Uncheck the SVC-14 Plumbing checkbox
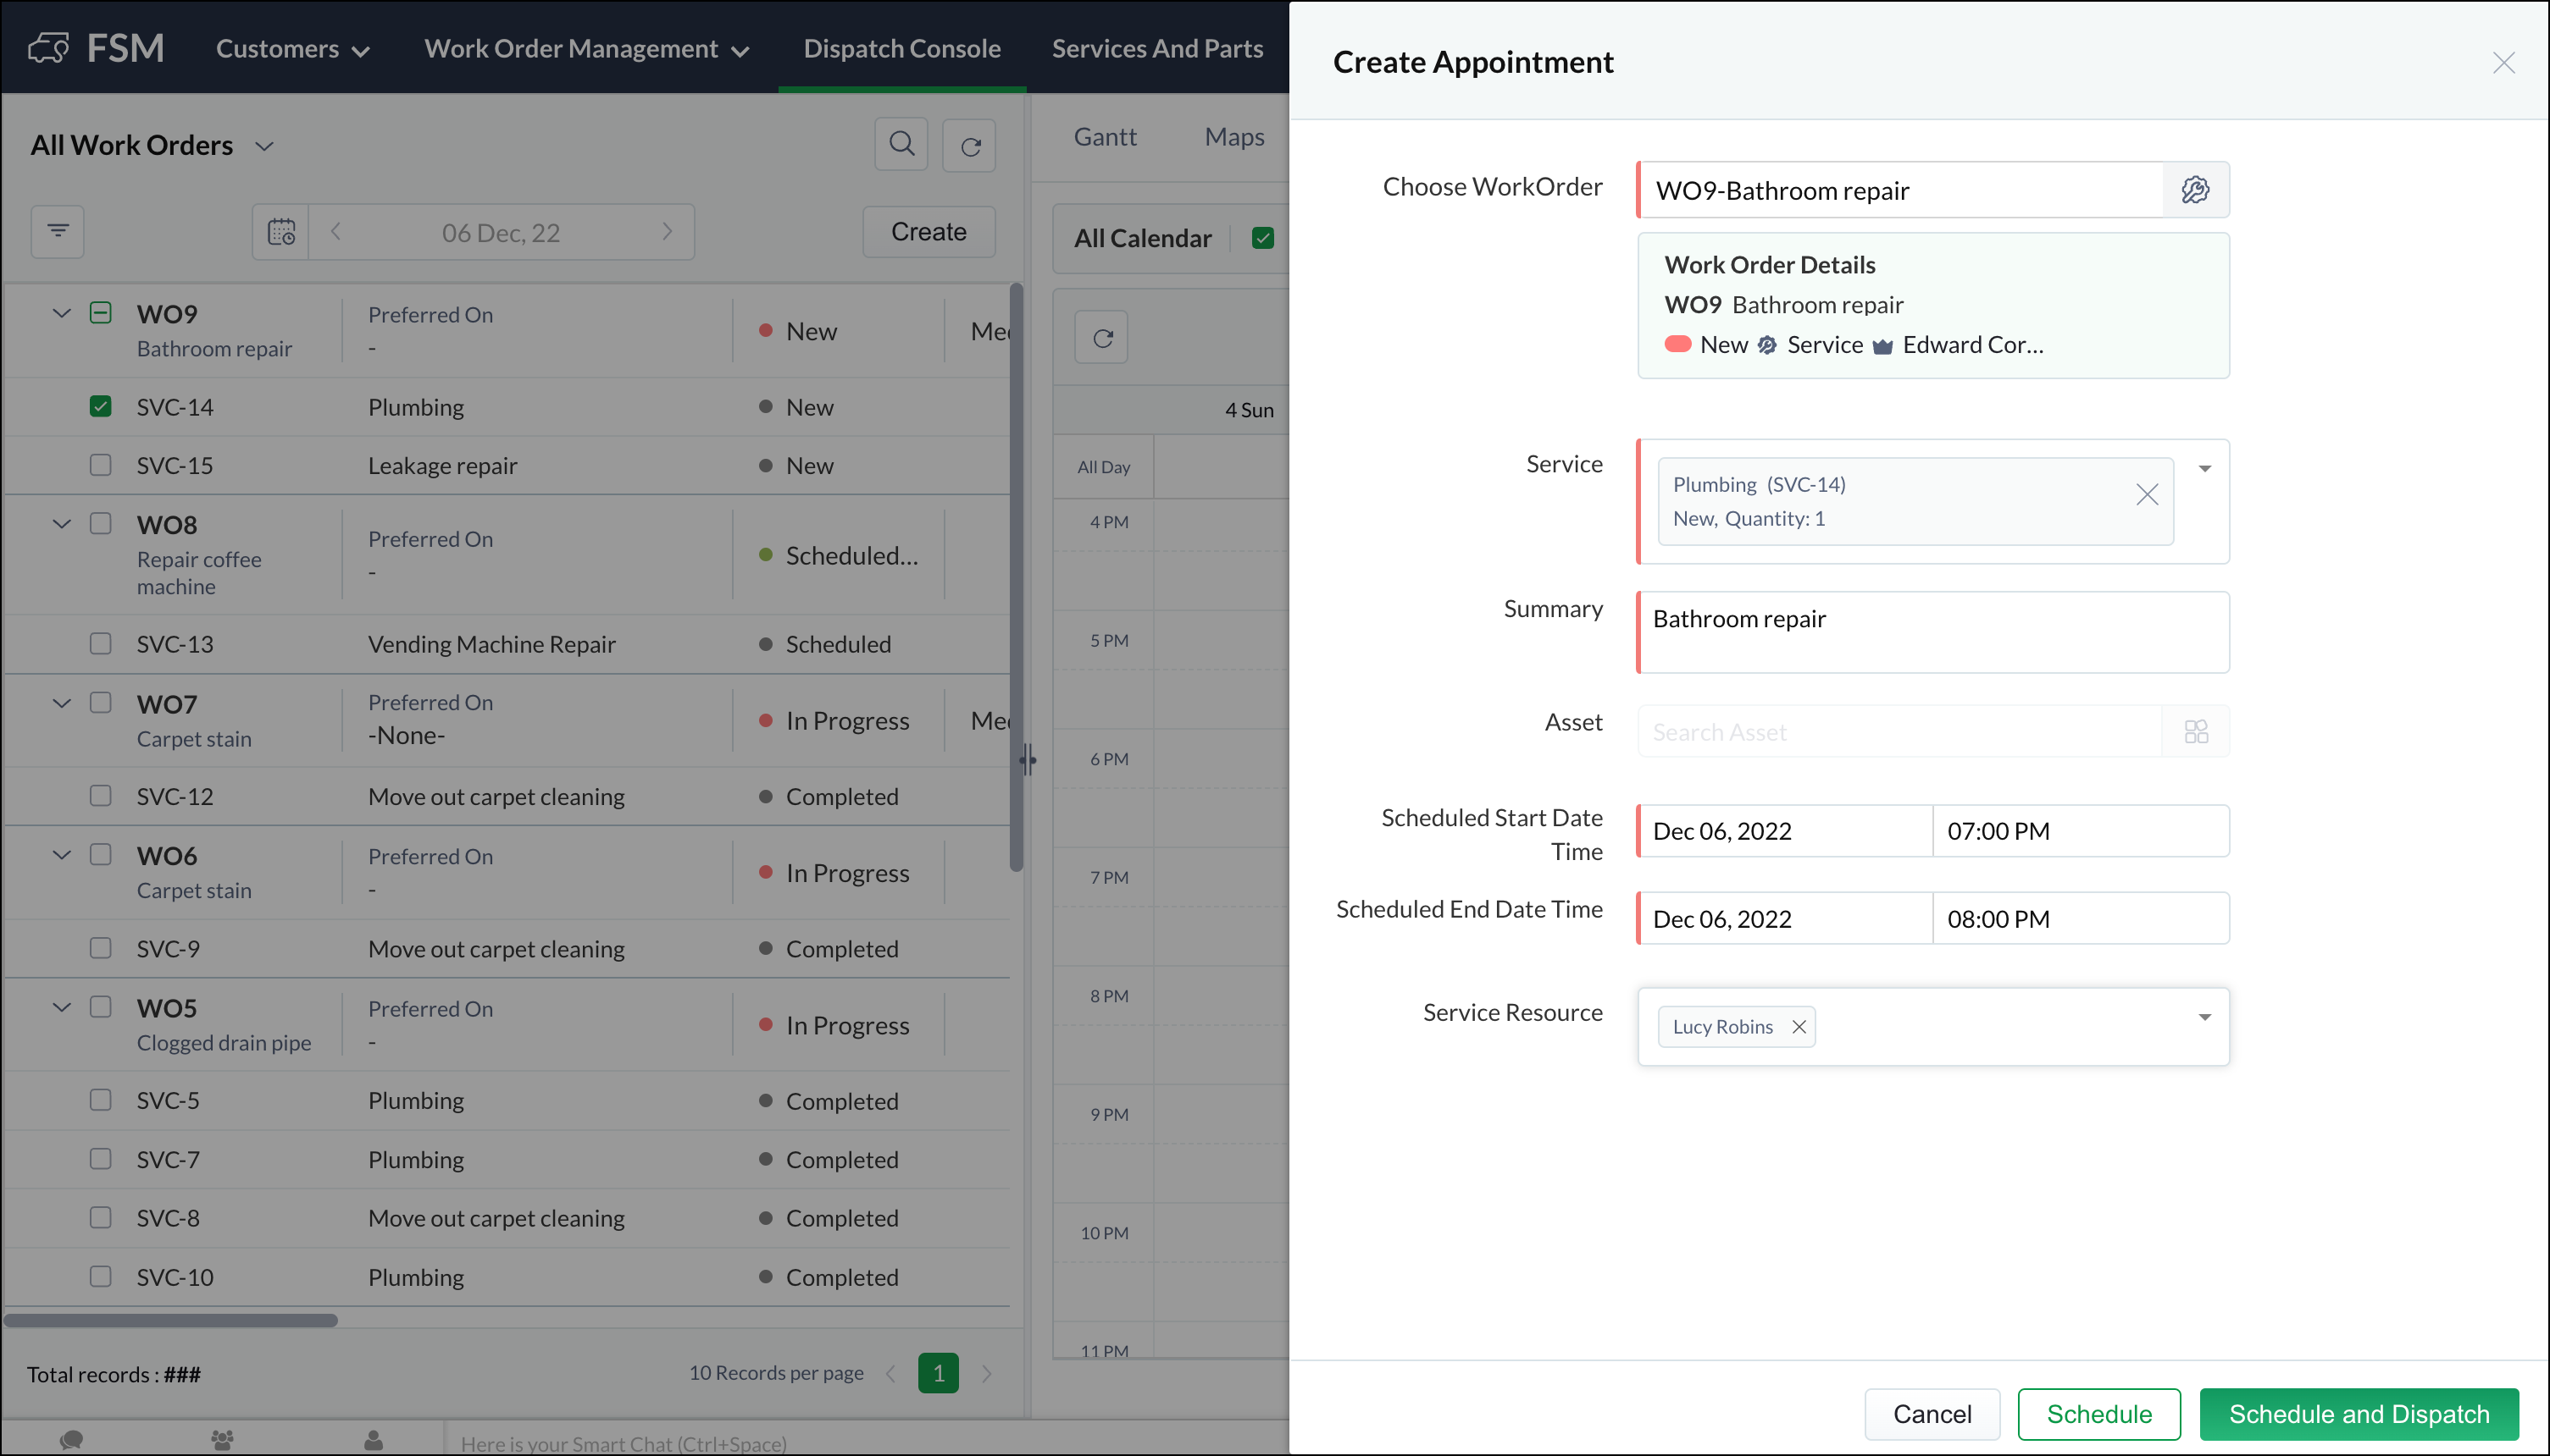This screenshot has width=2550, height=1456. click(x=100, y=407)
